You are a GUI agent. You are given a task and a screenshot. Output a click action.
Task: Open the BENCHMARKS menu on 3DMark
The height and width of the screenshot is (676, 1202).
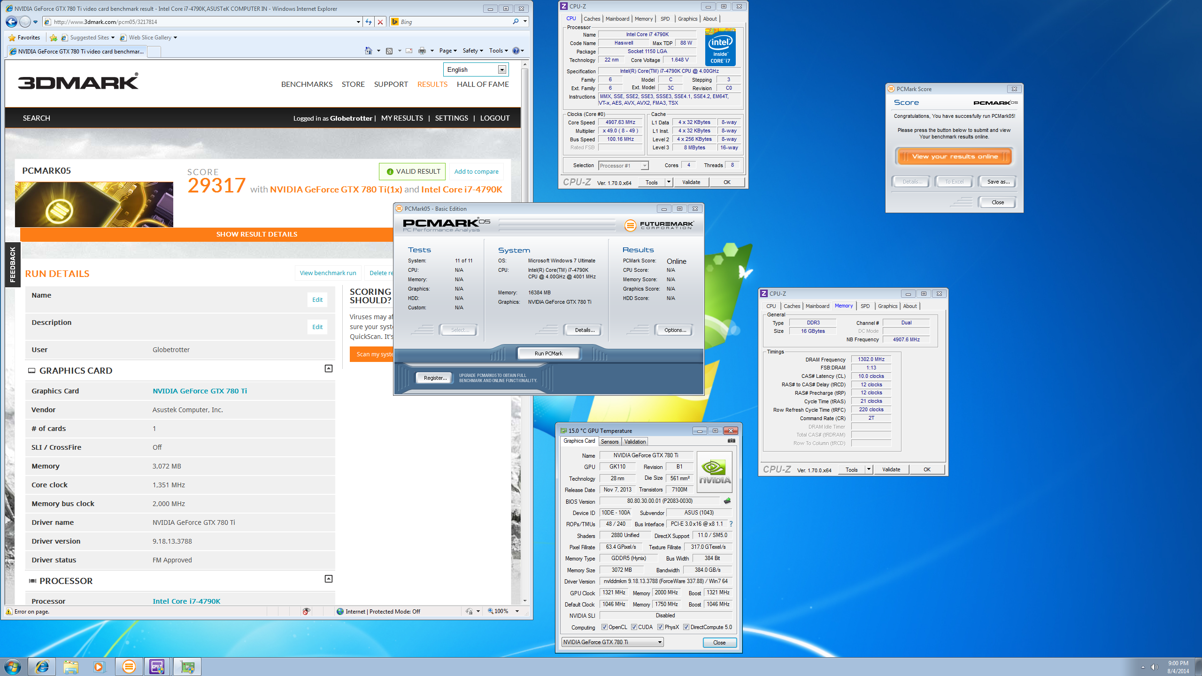click(x=307, y=84)
